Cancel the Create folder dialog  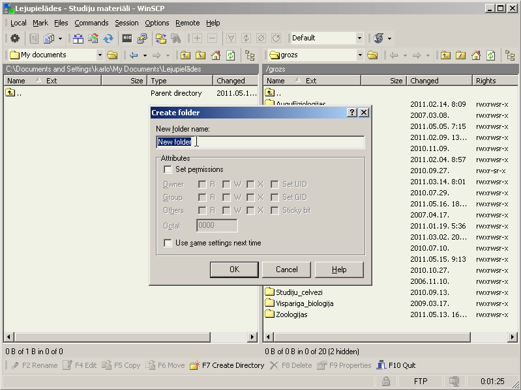(286, 270)
